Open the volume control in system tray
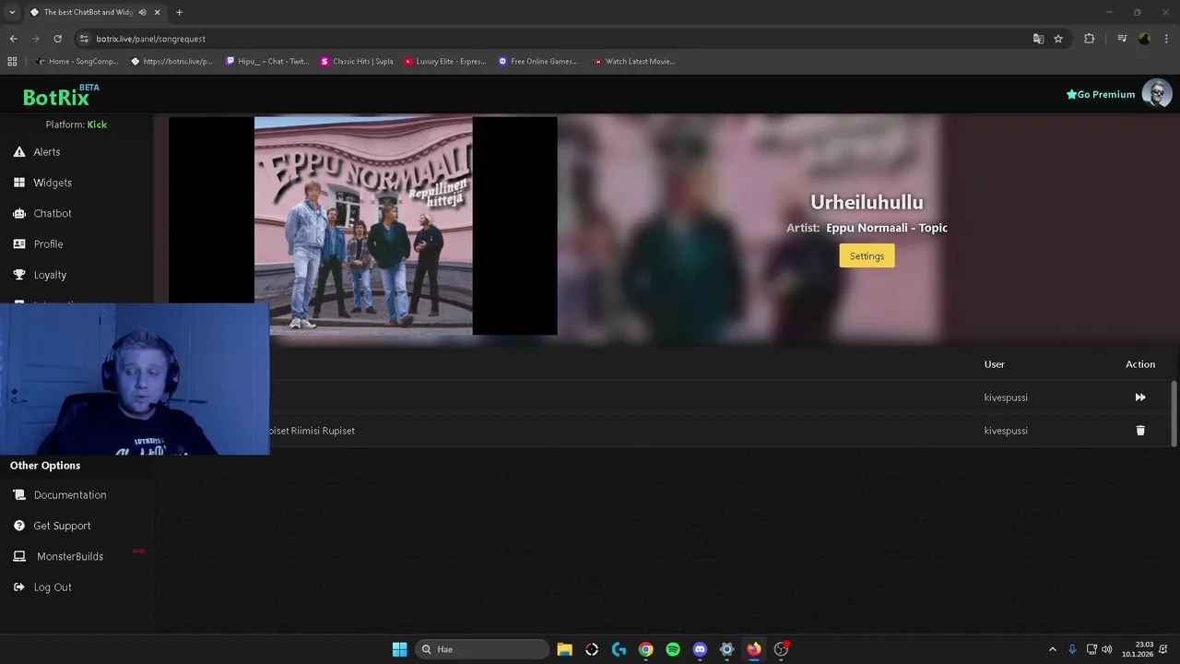This screenshot has height=664, width=1180. pos(1106,649)
